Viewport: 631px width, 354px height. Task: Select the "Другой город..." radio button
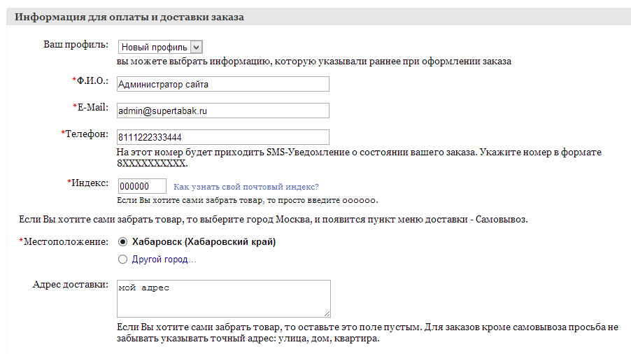pos(123,260)
